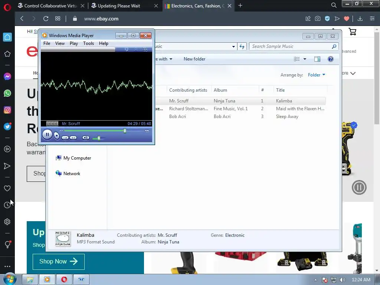The height and width of the screenshot is (285, 380).
Task: Add page to bookmarks heart icon
Action: [x=347, y=19]
